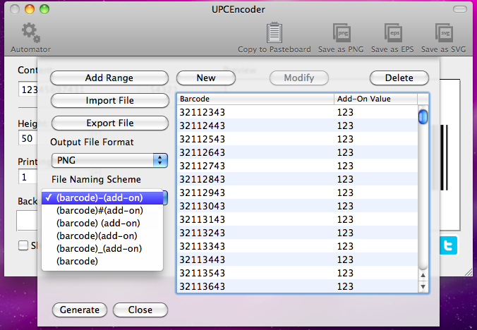Screen dimensions: 477x330
Task: Select barcode row 32113043
Action: coord(297,206)
